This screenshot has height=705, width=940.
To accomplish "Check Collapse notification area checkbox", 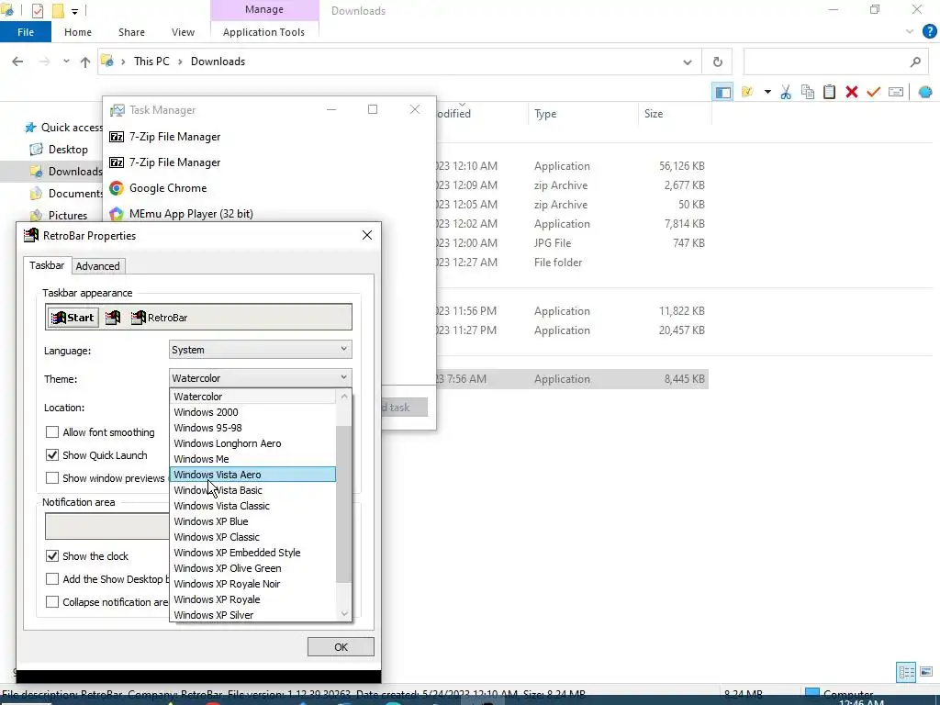I will 52,601.
